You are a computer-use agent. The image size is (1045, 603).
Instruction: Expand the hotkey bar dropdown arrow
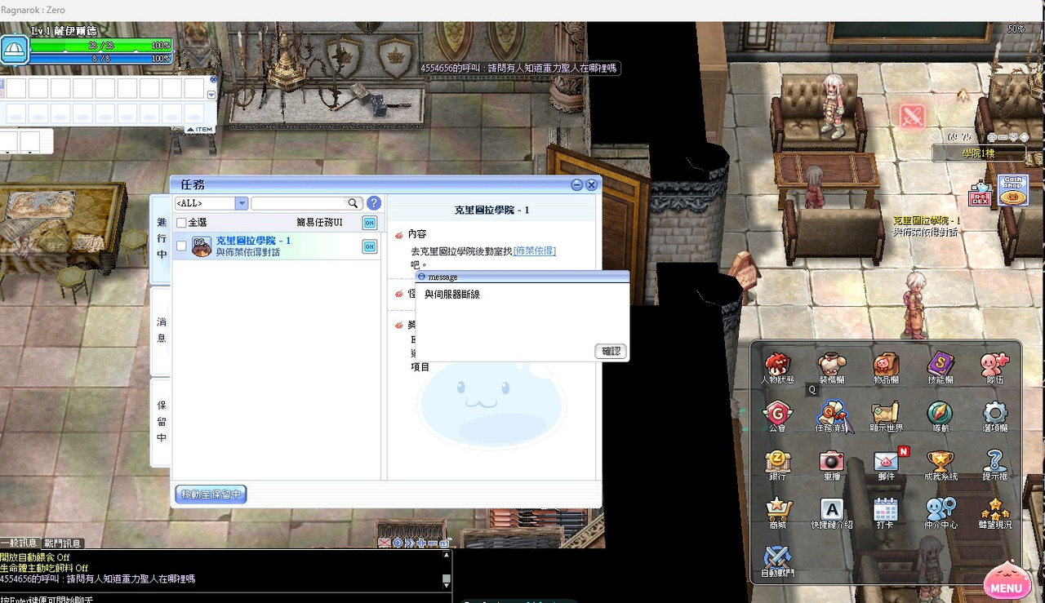click(x=211, y=95)
